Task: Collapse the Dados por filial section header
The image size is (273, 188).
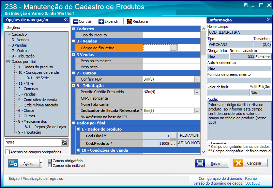Action: 74,123
